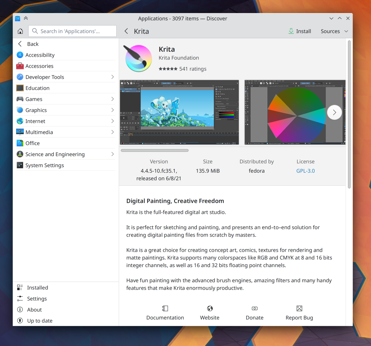Image resolution: width=371 pixels, height=346 pixels.
Task: Expand the Developer Tools category chevron
Action: 112,77
